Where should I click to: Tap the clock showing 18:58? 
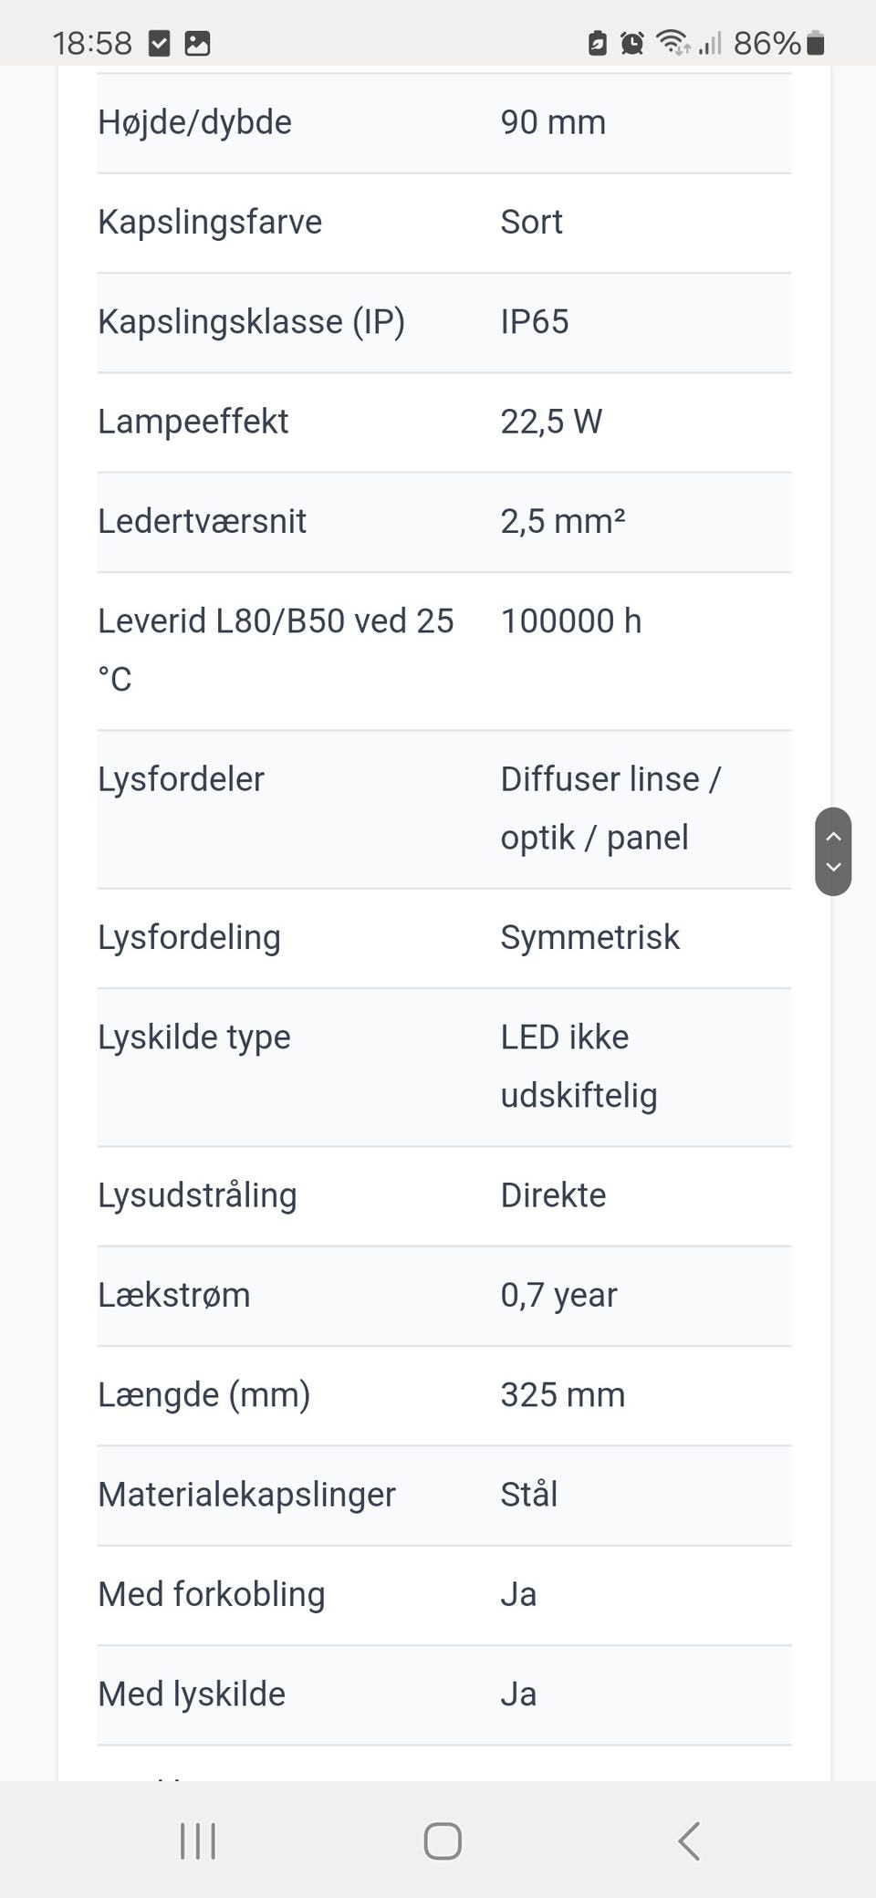pos(92,43)
